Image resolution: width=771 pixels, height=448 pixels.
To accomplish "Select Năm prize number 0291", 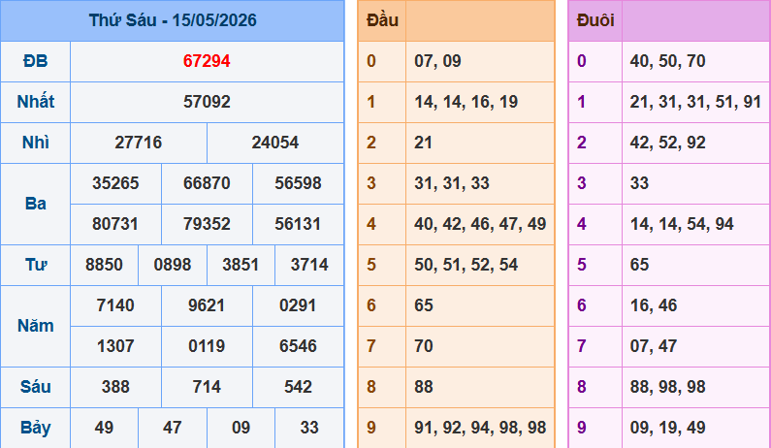I will (x=298, y=305).
